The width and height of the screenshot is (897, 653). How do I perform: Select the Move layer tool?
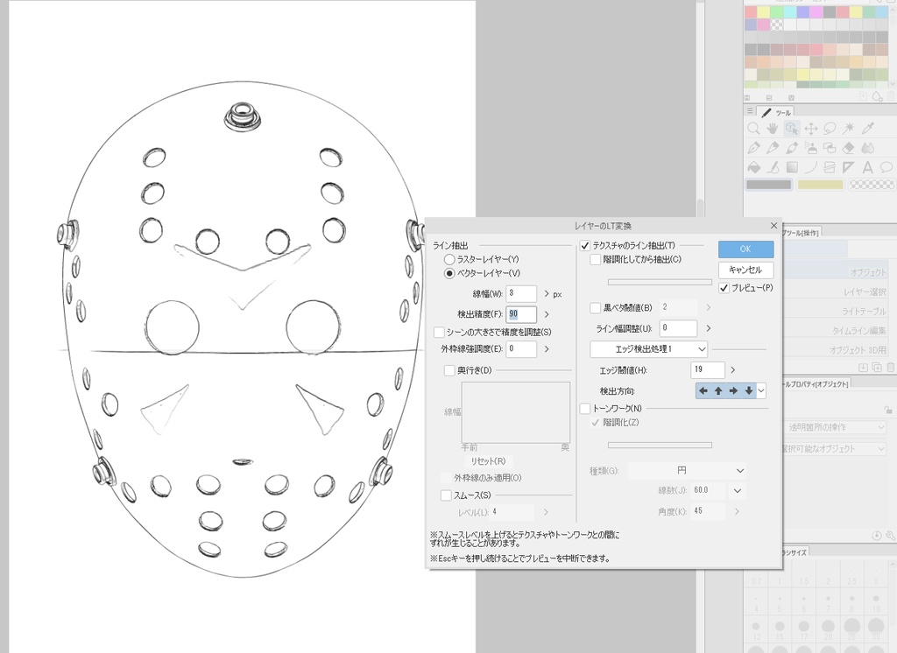tap(810, 129)
